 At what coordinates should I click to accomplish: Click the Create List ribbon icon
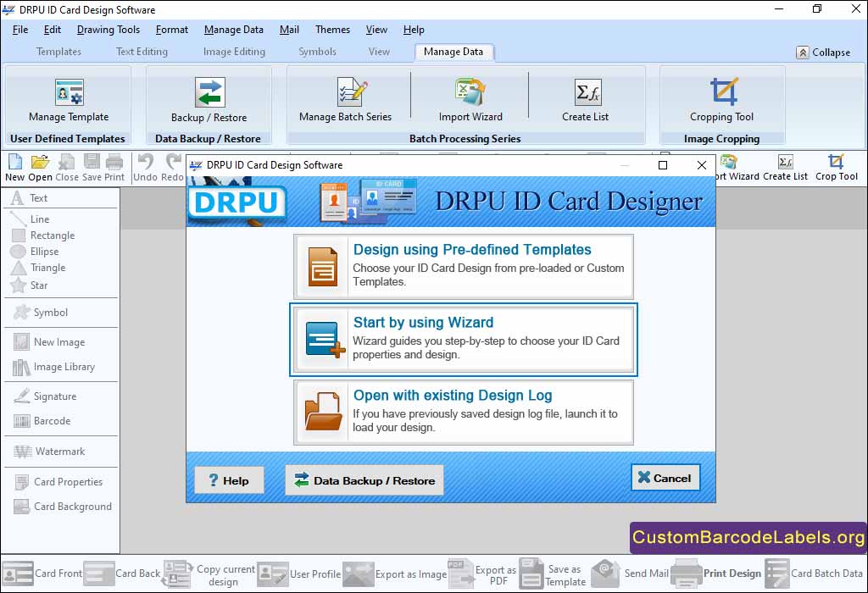click(x=585, y=100)
